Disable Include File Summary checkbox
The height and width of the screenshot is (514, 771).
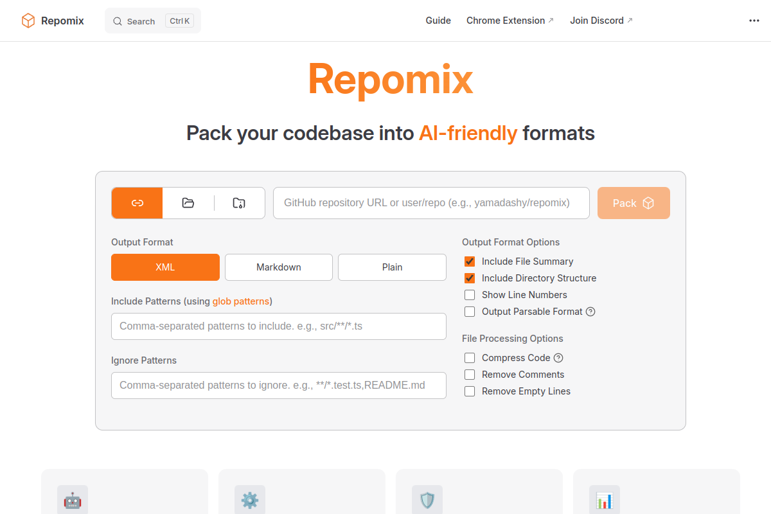coord(470,261)
